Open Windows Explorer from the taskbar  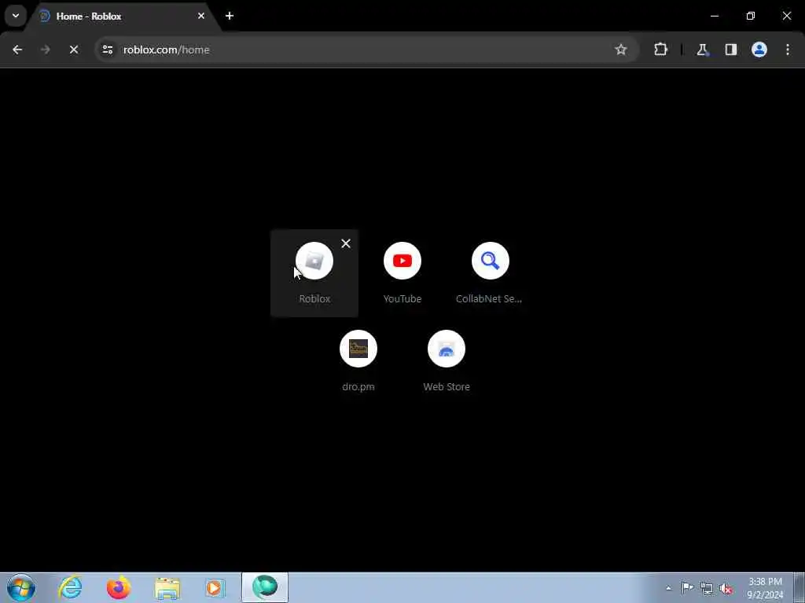point(167,587)
